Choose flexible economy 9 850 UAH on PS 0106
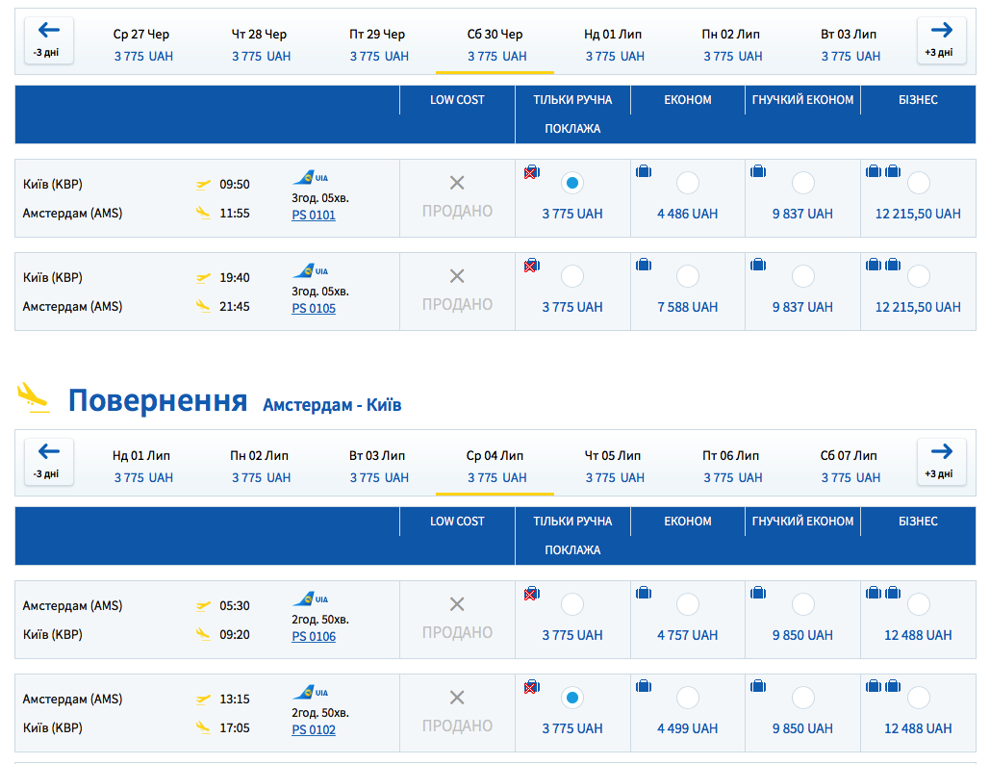The height and width of the screenshot is (764, 990). point(803,604)
